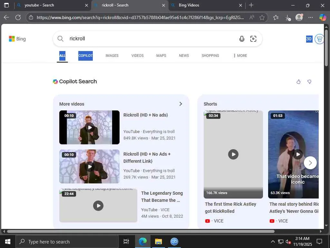Screen dimensions: 330x248
Task: Close the Bing Videos tab
Action: click(240, 5)
